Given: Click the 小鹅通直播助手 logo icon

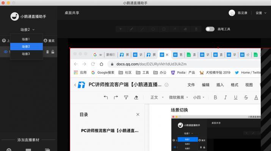Looking at the screenshot, I should pos(14,17).
